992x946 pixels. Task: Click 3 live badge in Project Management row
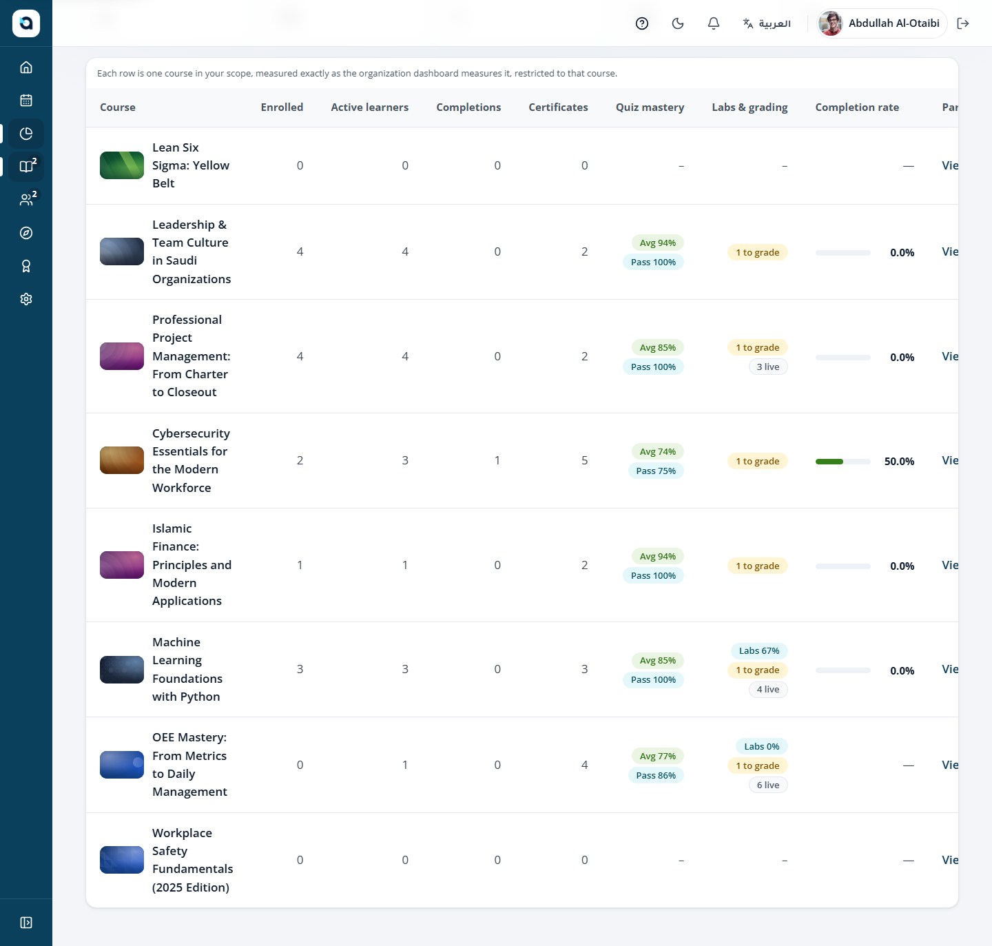(x=768, y=367)
